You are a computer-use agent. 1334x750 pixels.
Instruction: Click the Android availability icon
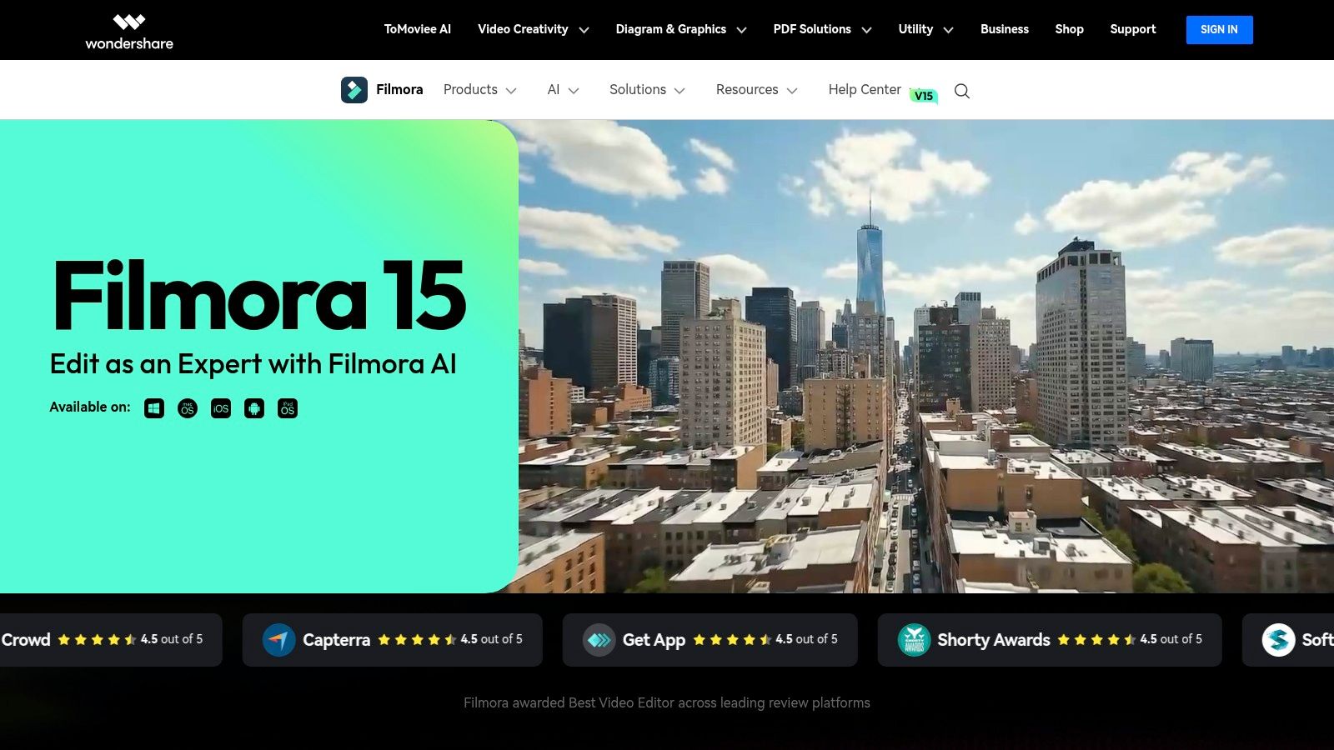[253, 408]
